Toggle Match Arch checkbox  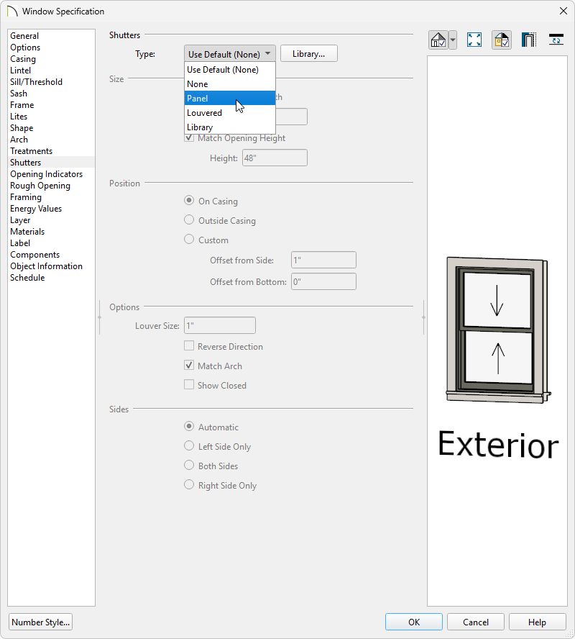189,365
